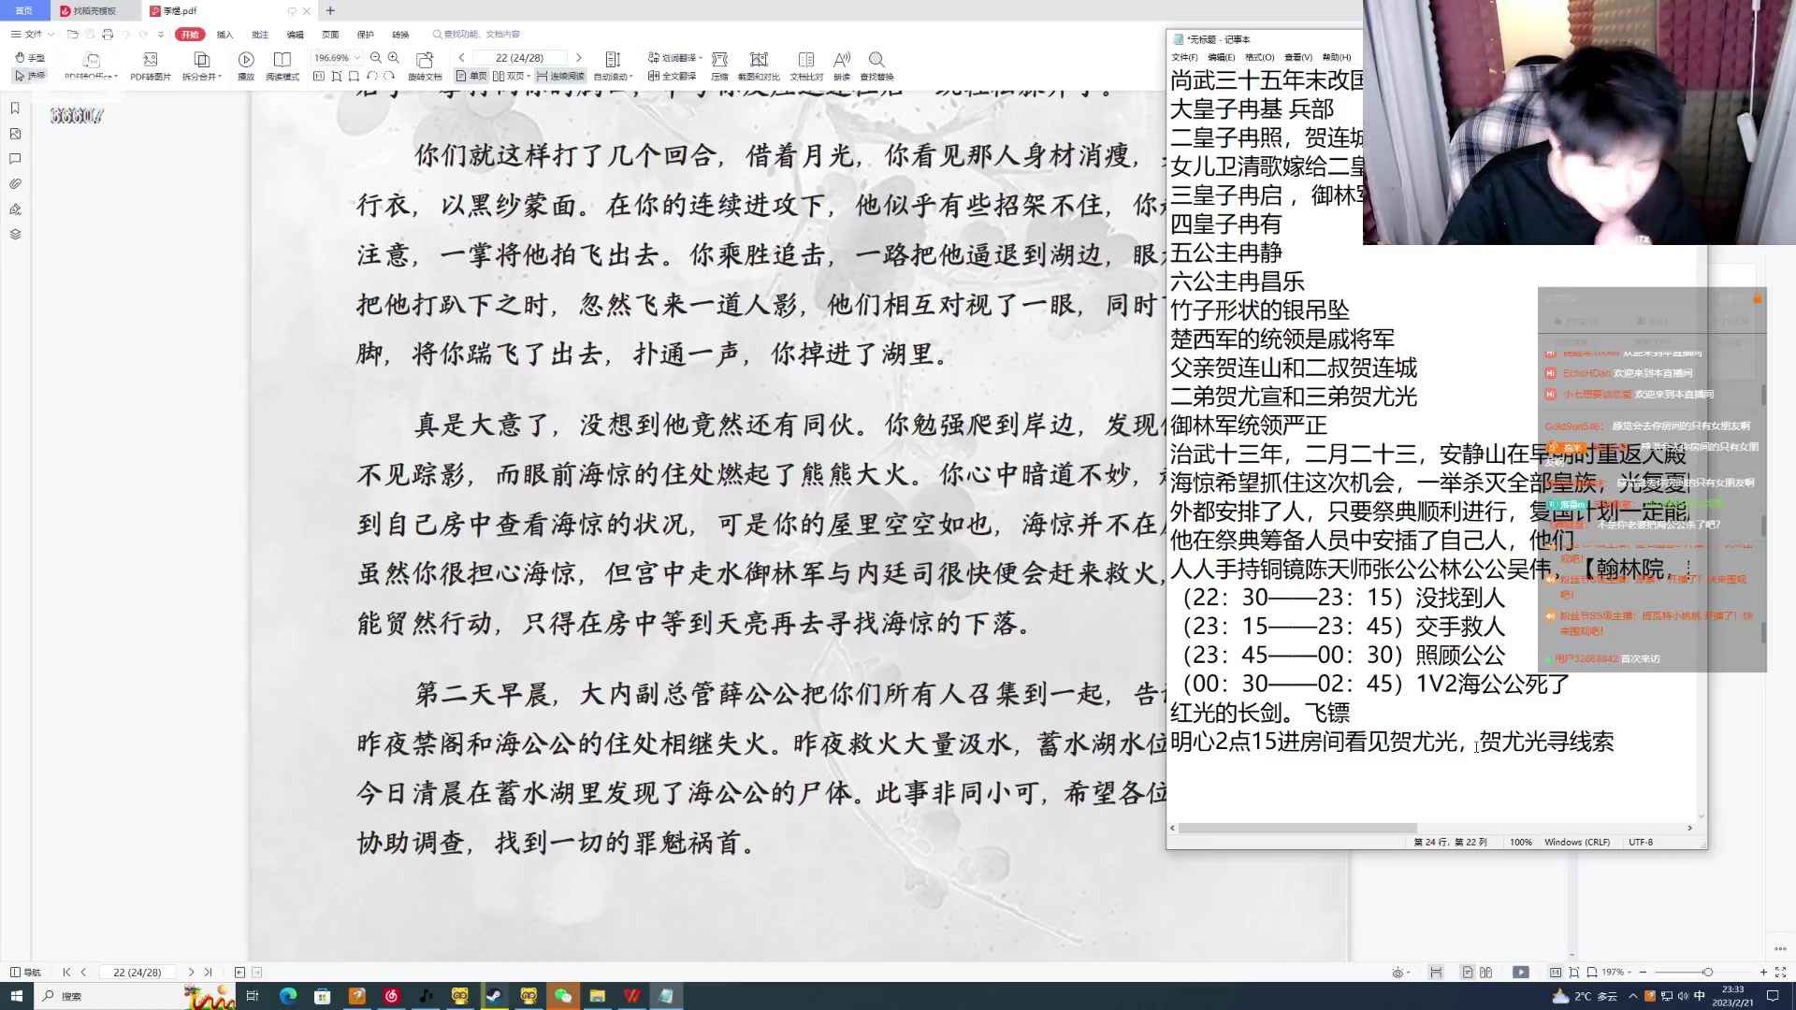Image resolution: width=1796 pixels, height=1010 pixels.
Task: Enter 阅读模式 reading mode
Action: (282, 66)
